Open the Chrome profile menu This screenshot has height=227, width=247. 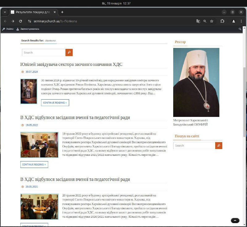pyautogui.click(x=234, y=21)
